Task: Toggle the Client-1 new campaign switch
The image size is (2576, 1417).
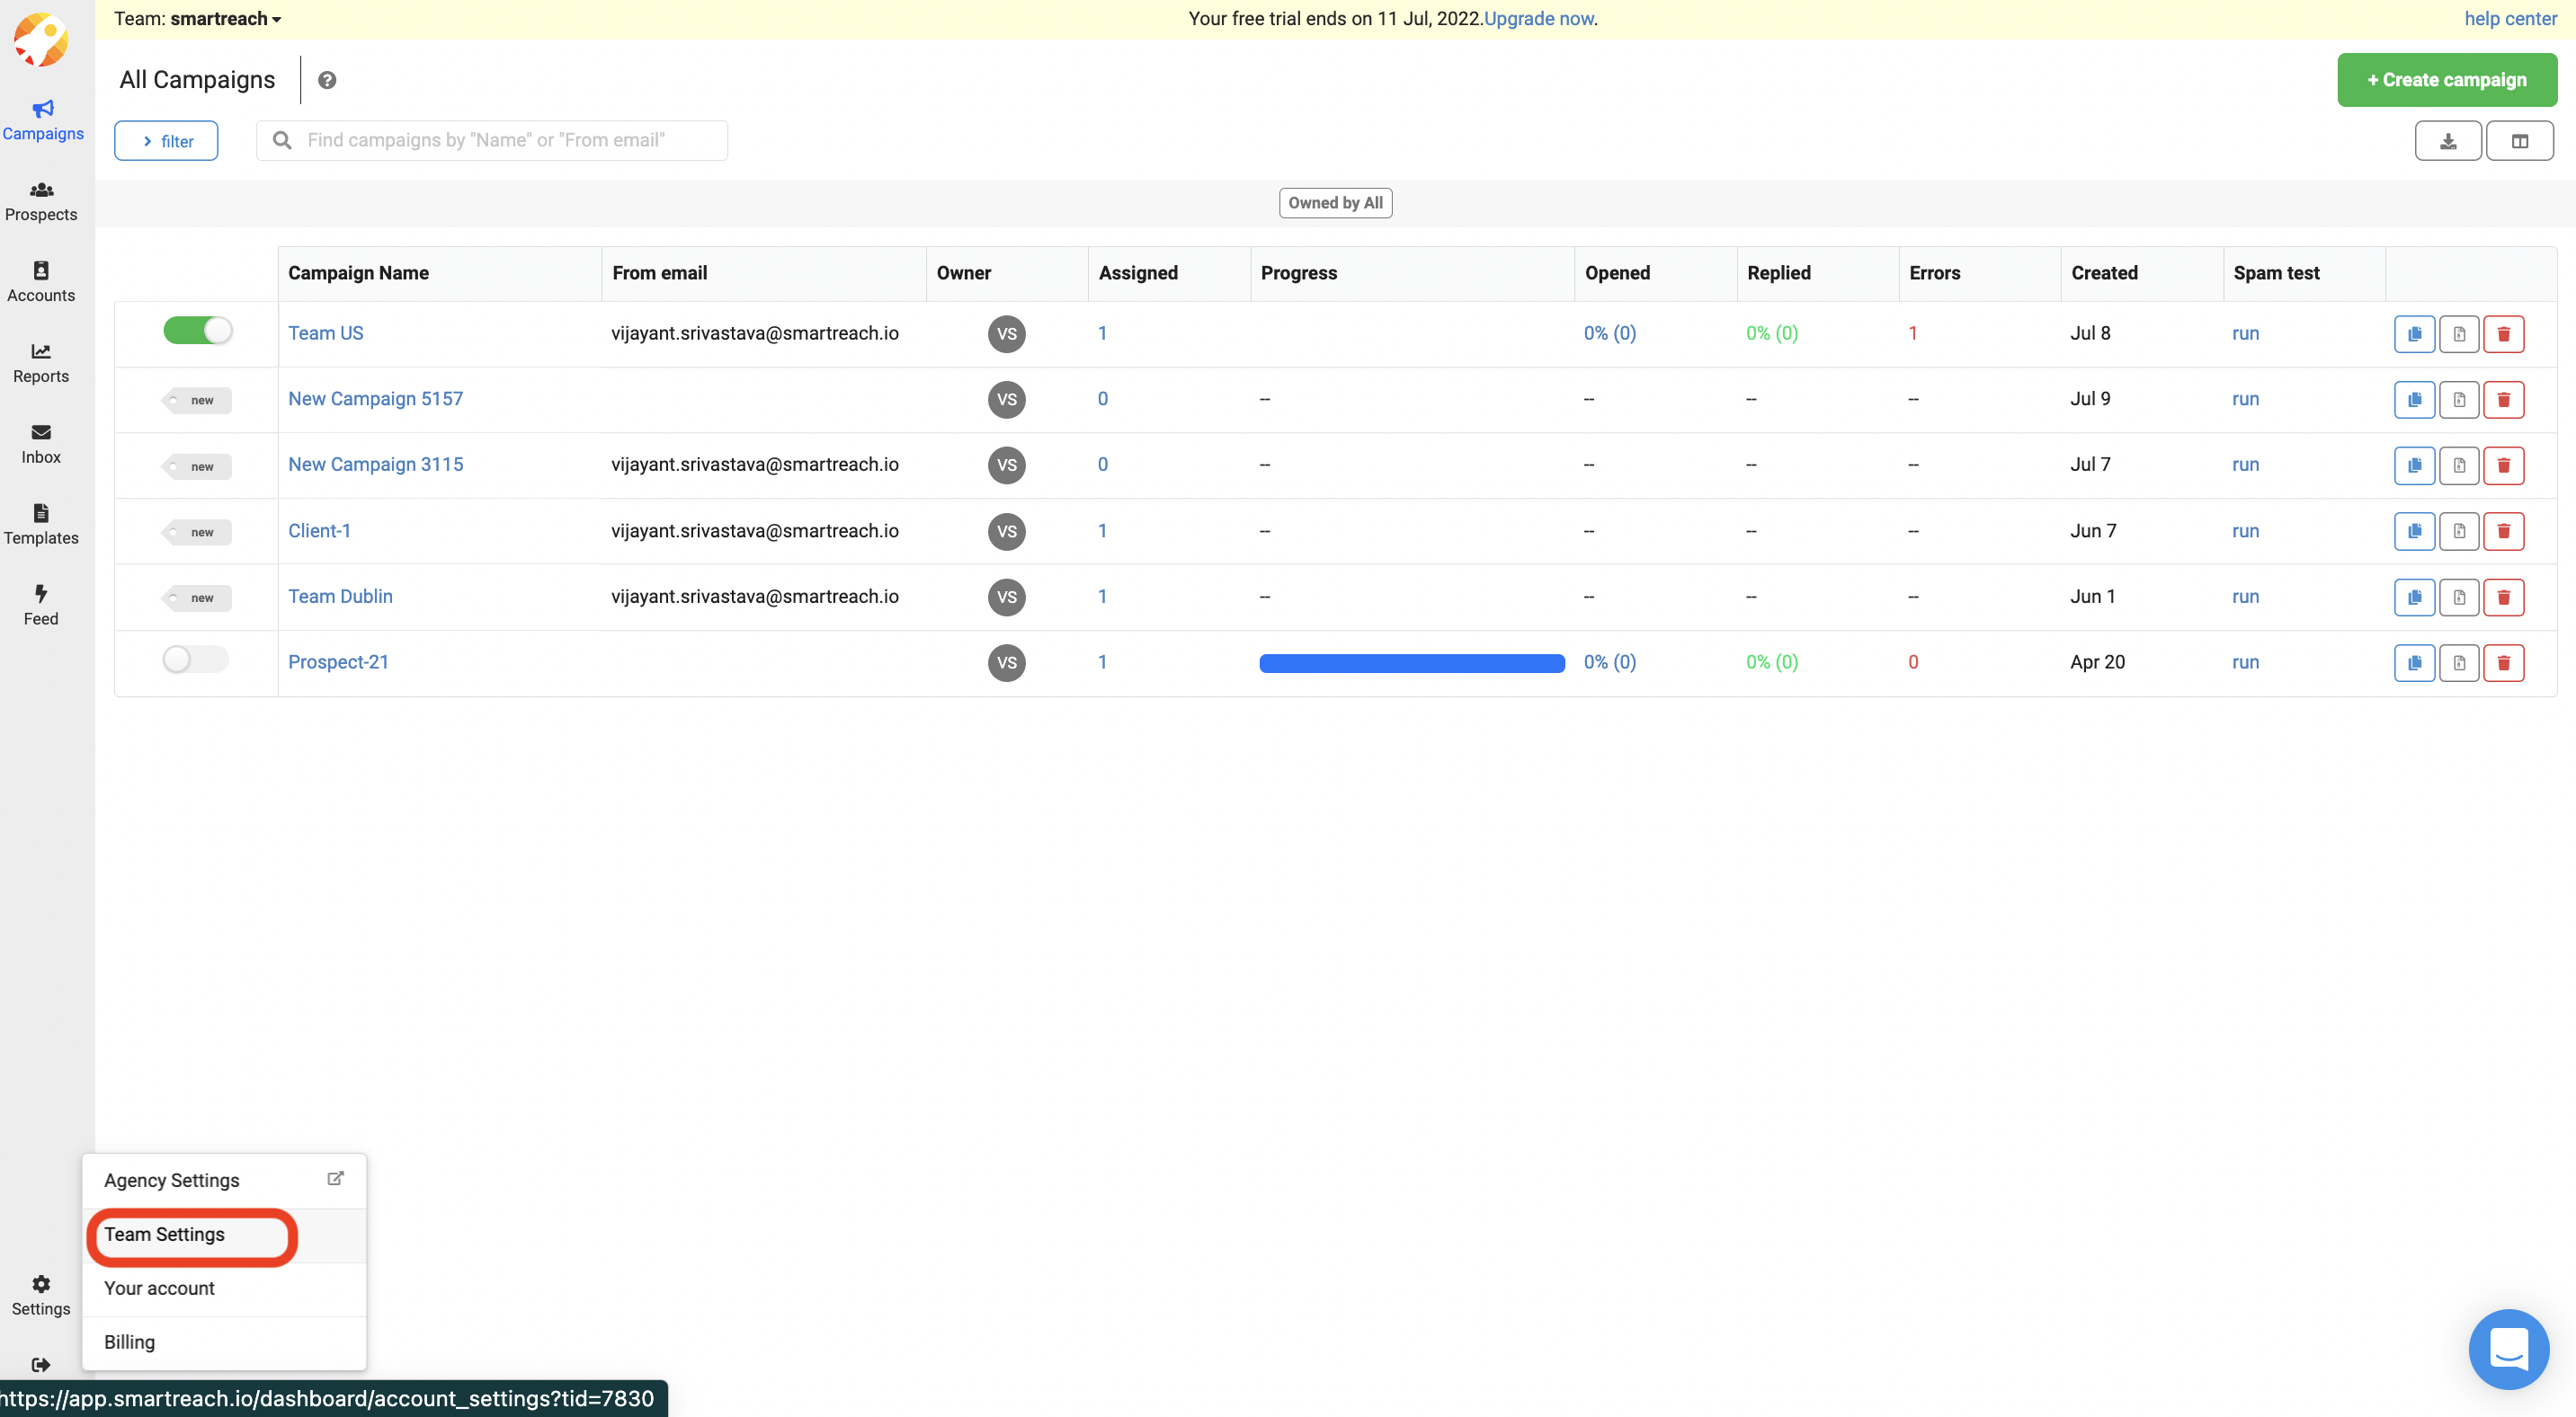Action: pos(197,532)
